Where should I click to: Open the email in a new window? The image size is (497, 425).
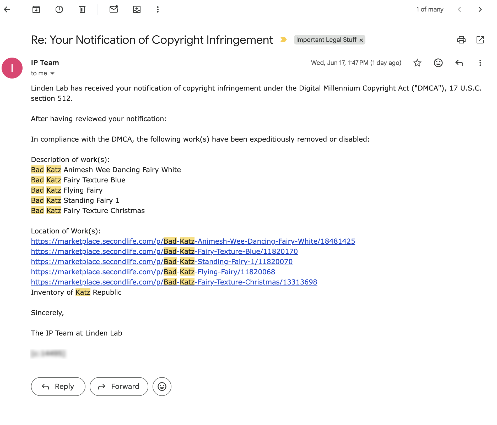pyautogui.click(x=480, y=40)
